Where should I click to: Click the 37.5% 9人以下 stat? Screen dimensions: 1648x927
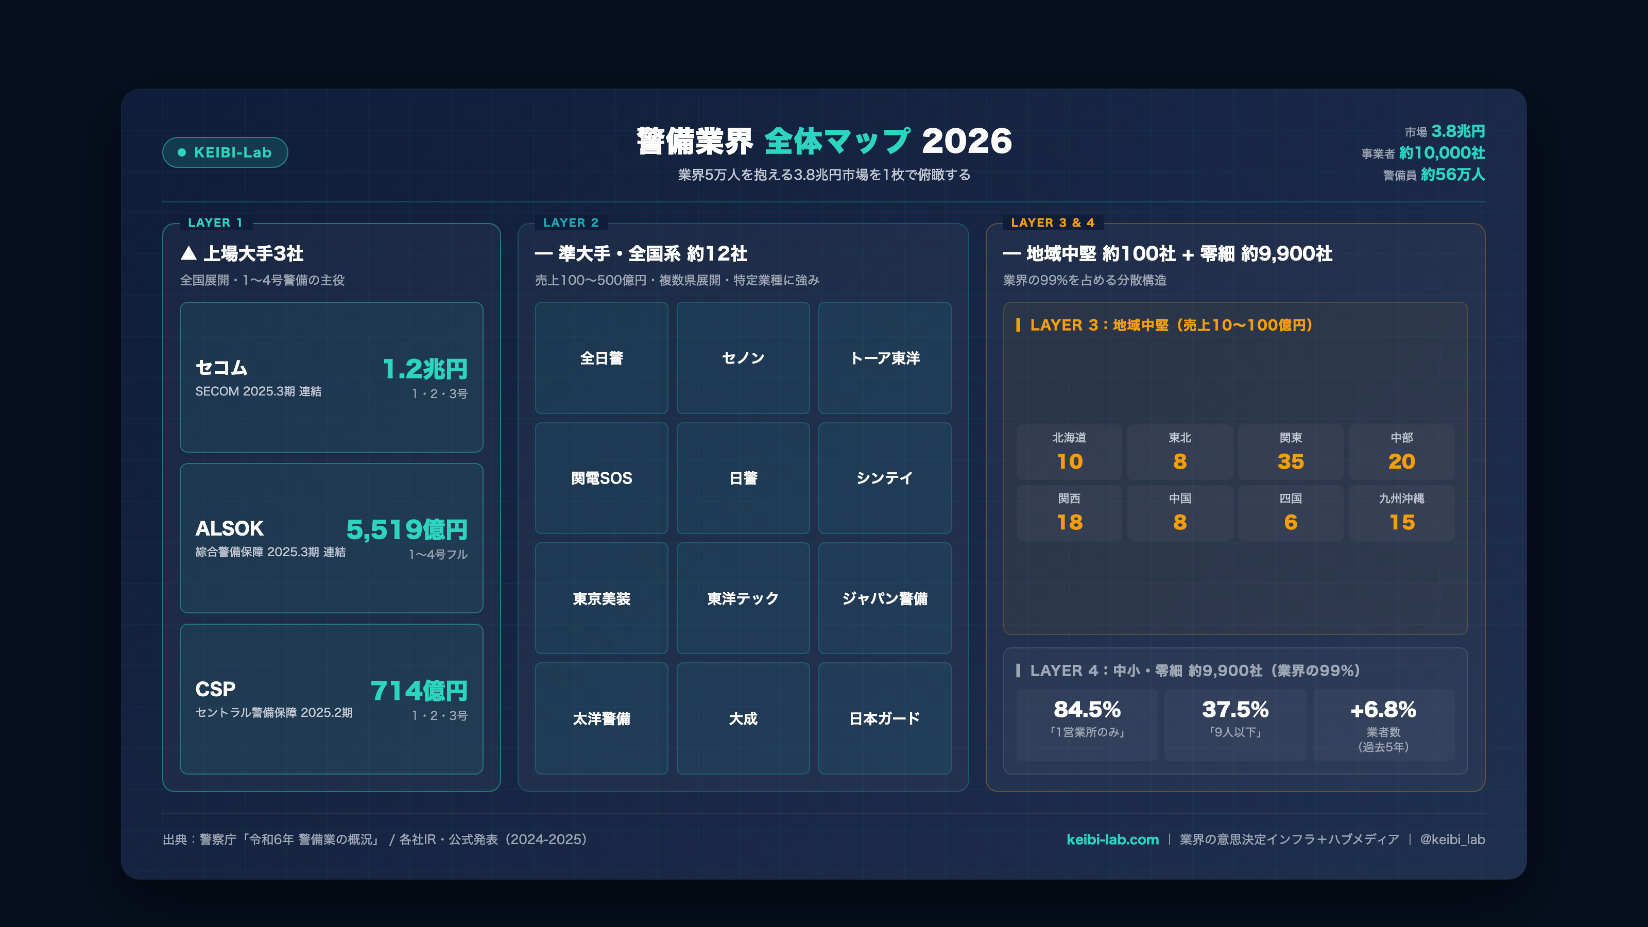(1235, 725)
